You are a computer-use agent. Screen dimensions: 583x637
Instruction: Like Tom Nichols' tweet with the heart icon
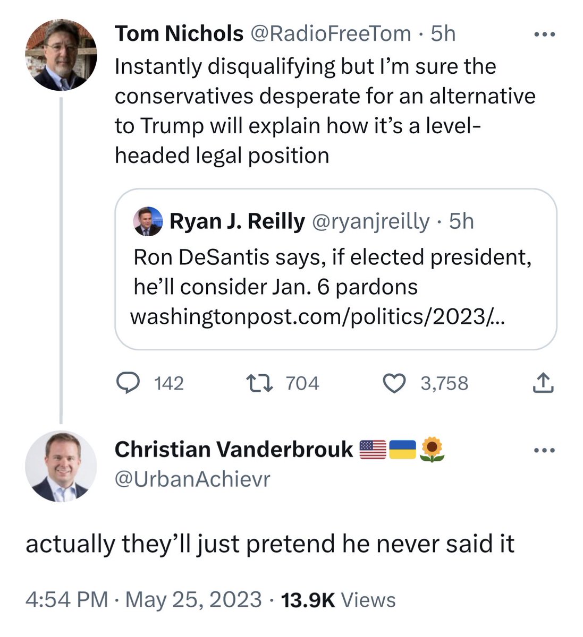coord(394,383)
